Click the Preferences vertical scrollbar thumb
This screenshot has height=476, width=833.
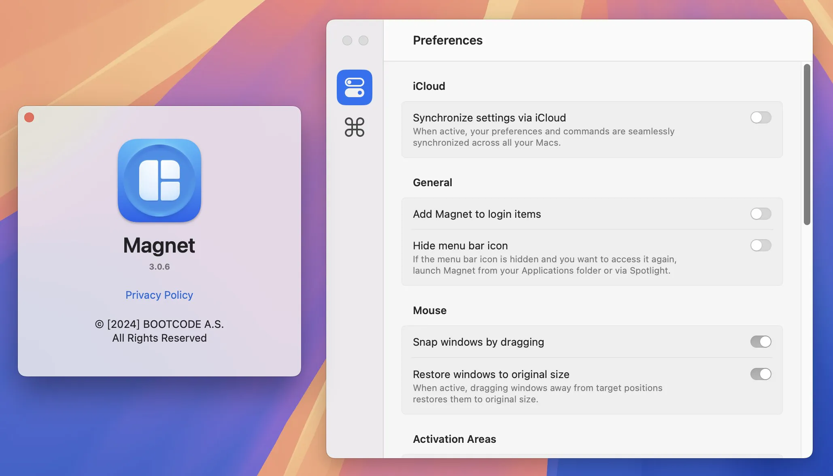click(807, 144)
